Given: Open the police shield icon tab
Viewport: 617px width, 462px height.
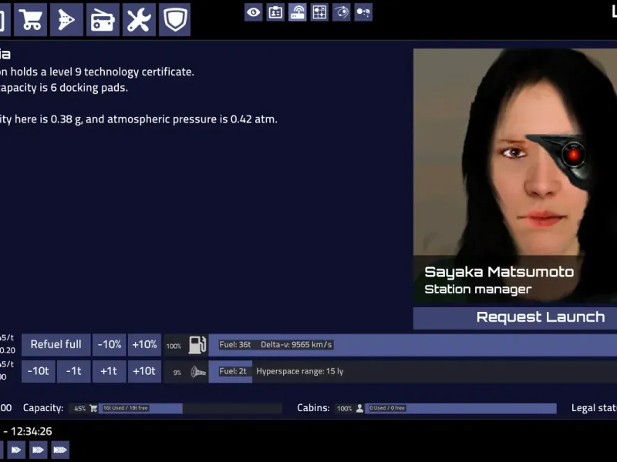Looking at the screenshot, I should pyautogui.click(x=175, y=20).
